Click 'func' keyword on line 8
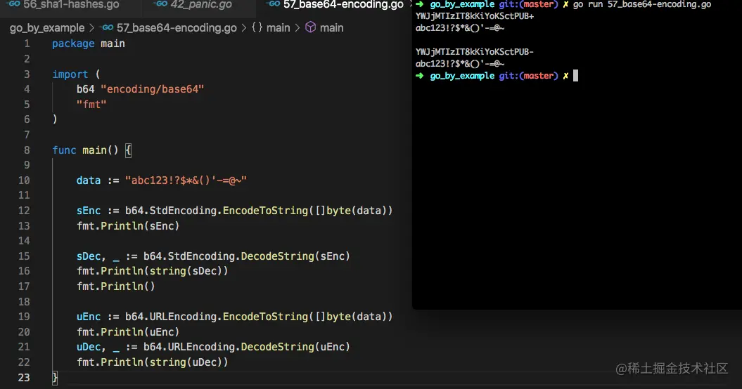This screenshot has width=742, height=389. [x=64, y=150]
